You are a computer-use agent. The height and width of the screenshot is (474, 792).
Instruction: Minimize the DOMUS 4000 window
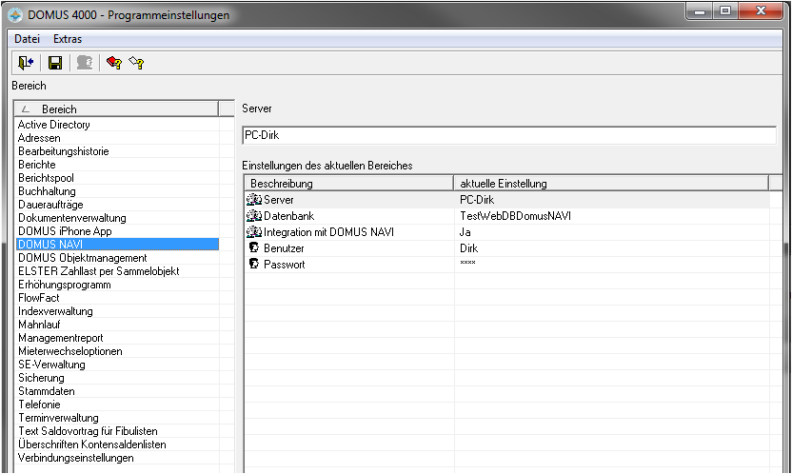point(700,11)
